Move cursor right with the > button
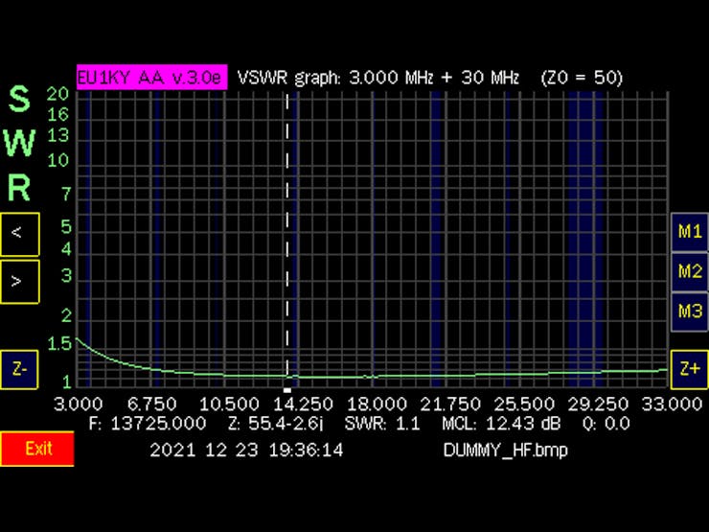709x532 pixels. (x=20, y=282)
